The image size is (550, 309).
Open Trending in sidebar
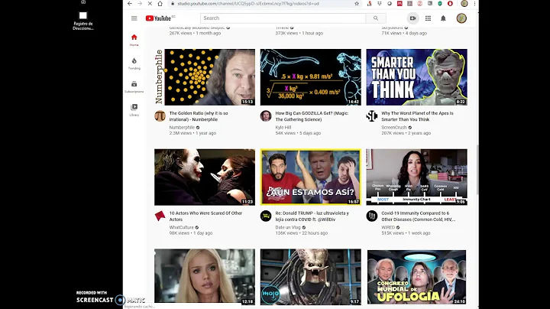134,63
